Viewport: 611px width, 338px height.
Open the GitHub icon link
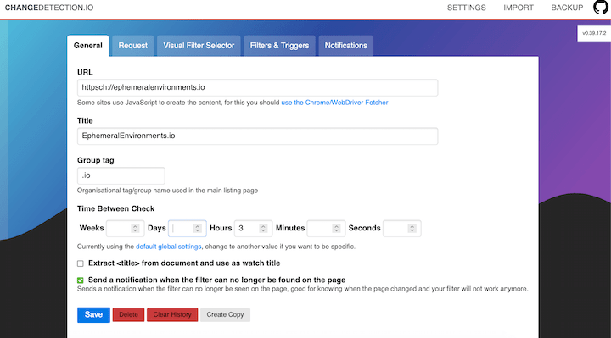pyautogui.click(x=601, y=7)
